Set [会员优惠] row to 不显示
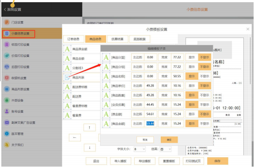 (x=205, y=104)
